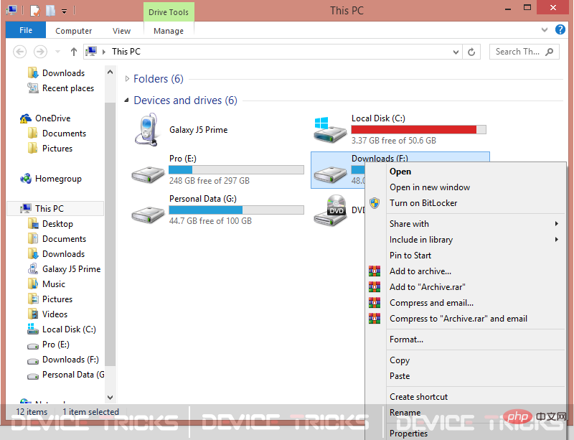Click the This PC icon in address bar
This screenshot has width=574, height=440.
(x=91, y=51)
